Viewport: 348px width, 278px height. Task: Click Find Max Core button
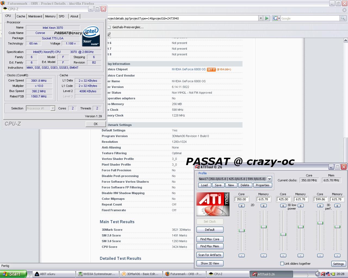point(210,239)
